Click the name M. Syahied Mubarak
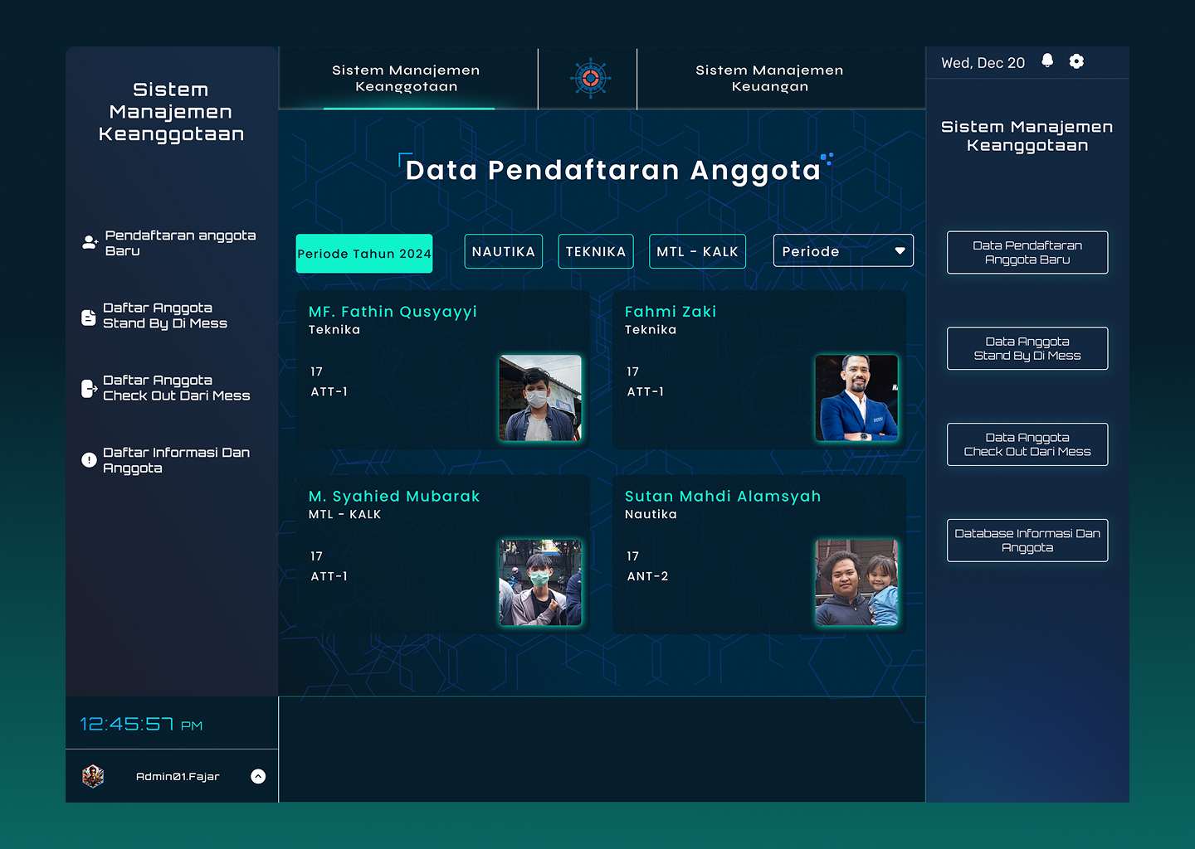 [x=394, y=497]
